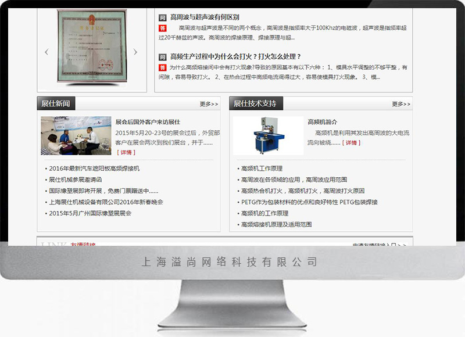This screenshot has width=465, height=337.
Task: Open the blue high-frequency machine product image
Action: coord(268,135)
